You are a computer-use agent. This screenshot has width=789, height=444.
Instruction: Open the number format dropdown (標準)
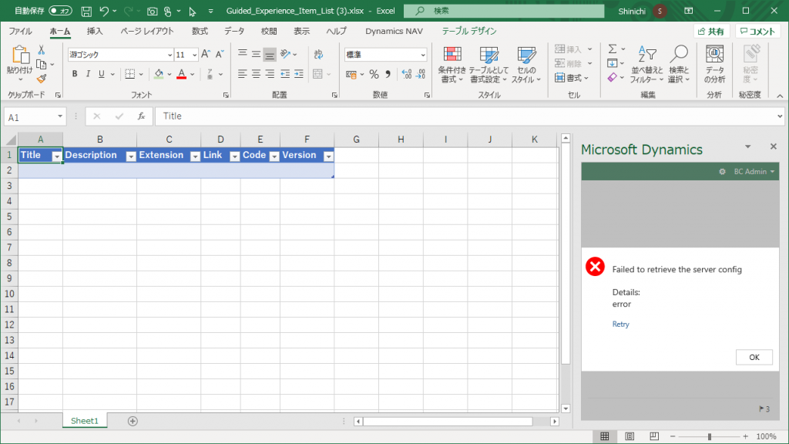click(423, 55)
